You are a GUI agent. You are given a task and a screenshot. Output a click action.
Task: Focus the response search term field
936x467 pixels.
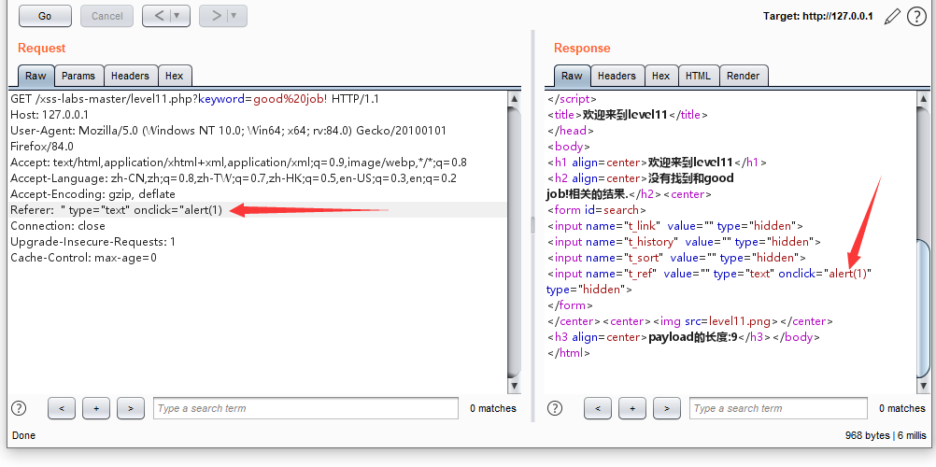pyautogui.click(x=778, y=408)
